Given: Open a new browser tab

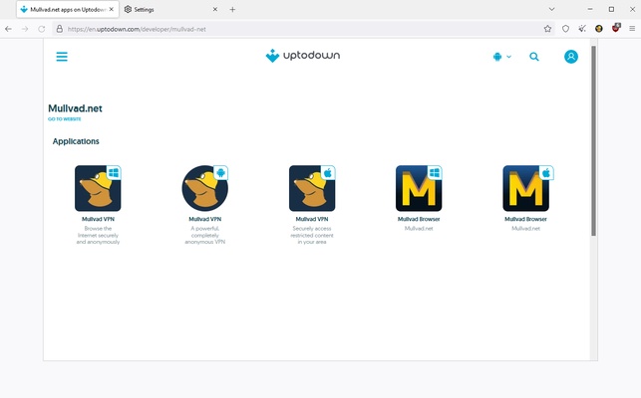Looking at the screenshot, I should [x=232, y=9].
